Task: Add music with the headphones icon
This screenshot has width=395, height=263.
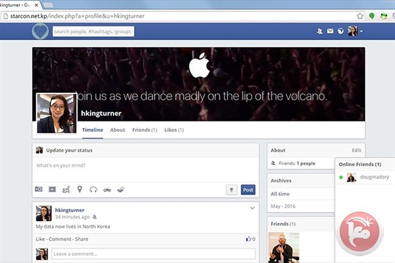Action: pyautogui.click(x=93, y=190)
